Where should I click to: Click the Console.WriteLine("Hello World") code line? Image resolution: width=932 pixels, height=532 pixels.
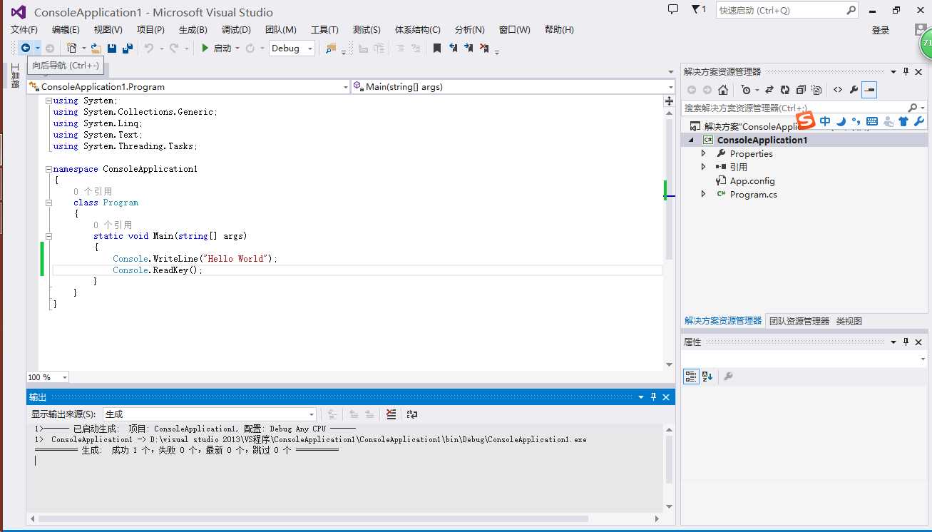[195, 259]
